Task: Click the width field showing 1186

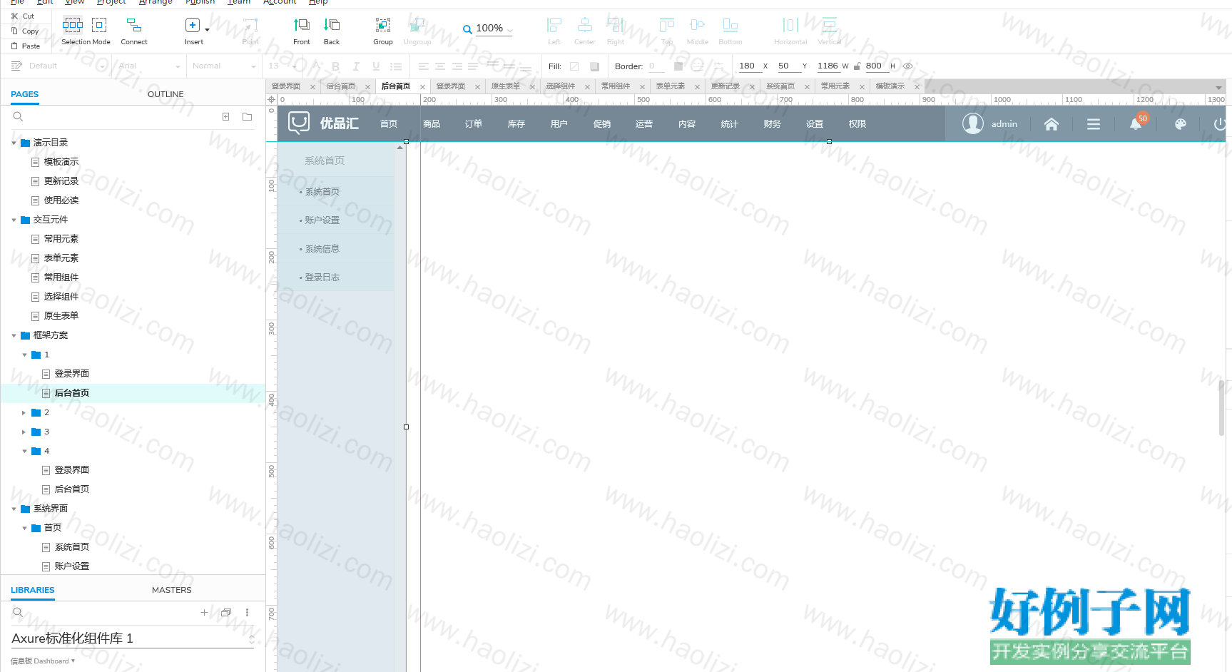Action: tap(828, 66)
